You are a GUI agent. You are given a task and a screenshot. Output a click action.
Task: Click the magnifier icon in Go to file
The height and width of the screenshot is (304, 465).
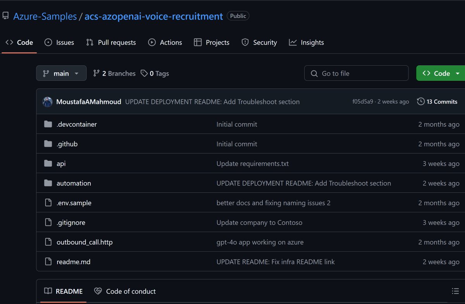click(314, 73)
